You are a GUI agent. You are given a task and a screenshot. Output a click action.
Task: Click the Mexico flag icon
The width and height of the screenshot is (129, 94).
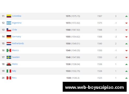(x=9, y=50)
